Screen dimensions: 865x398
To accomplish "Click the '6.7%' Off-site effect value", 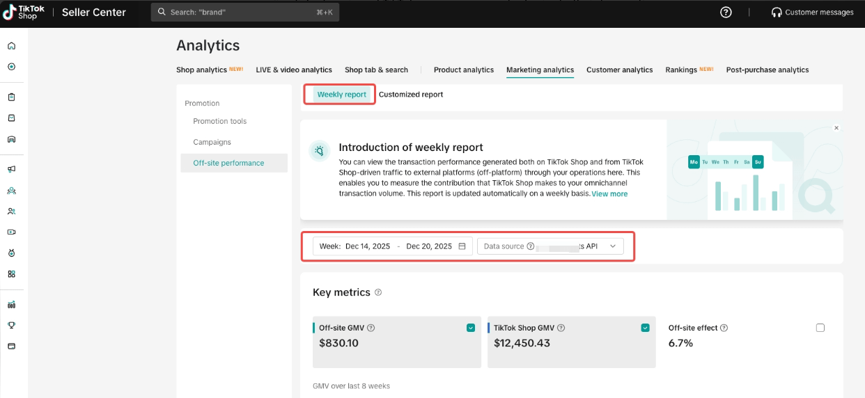I will pos(680,343).
